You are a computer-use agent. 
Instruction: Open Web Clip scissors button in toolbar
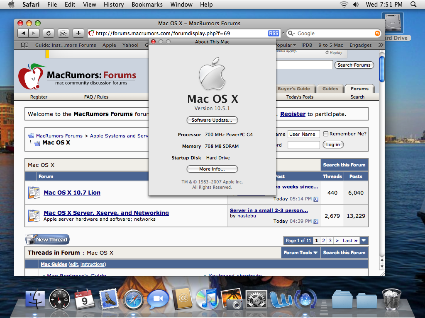(64, 33)
